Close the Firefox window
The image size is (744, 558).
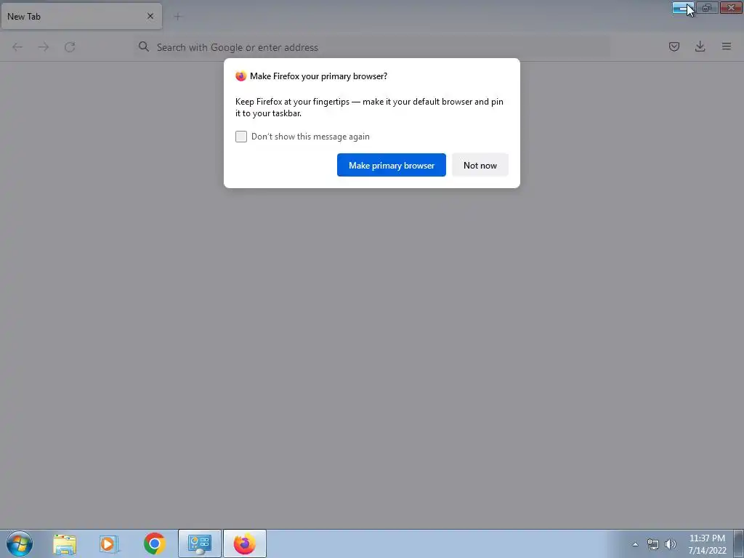click(x=731, y=8)
